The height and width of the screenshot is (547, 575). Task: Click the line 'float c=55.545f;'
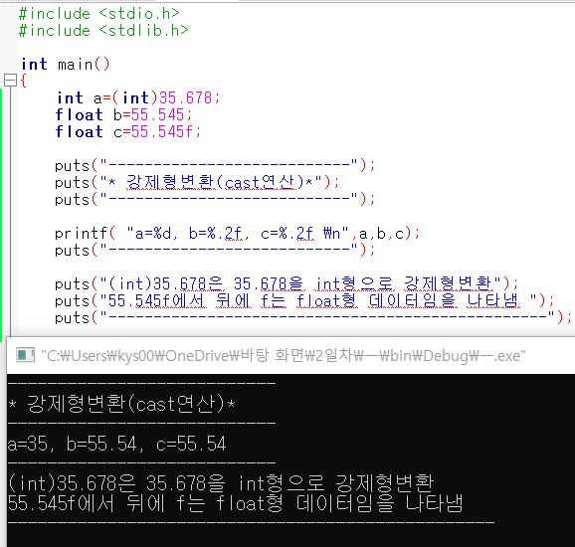tap(127, 131)
